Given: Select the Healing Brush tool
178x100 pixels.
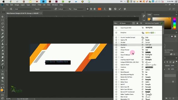Looking at the screenshot, I should [x=3, y=37].
